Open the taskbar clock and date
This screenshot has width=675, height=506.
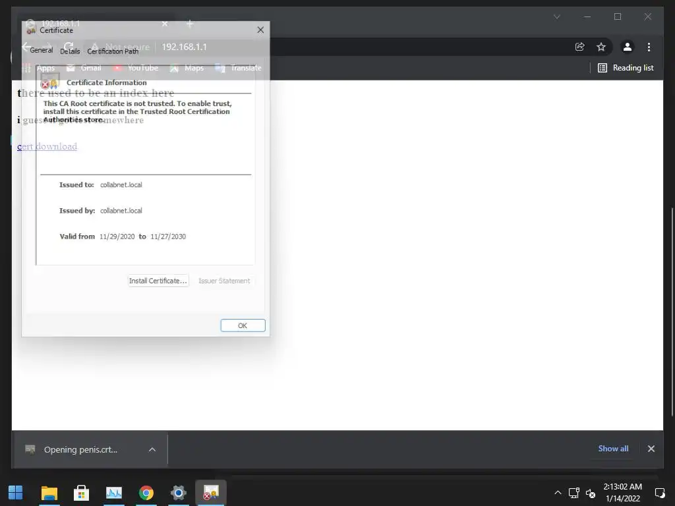point(622,493)
